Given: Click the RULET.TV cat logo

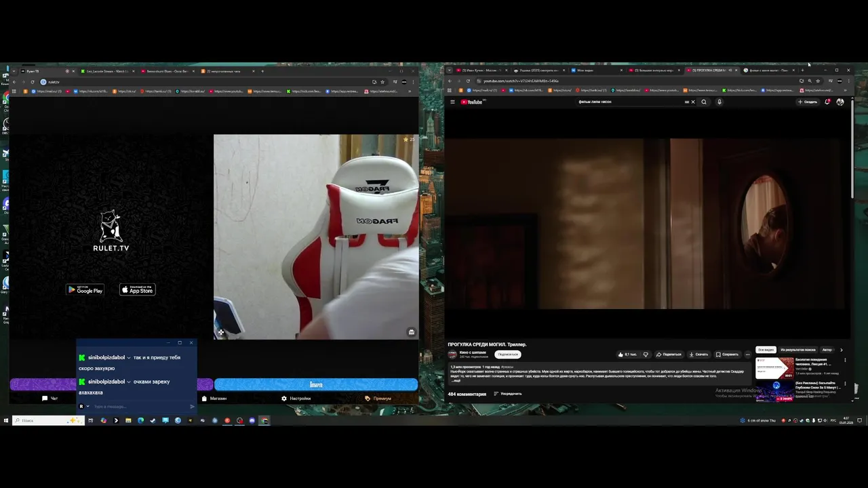Looking at the screenshot, I should click(111, 231).
